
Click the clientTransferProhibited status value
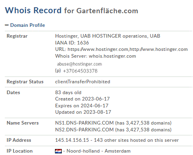(x=83, y=82)
